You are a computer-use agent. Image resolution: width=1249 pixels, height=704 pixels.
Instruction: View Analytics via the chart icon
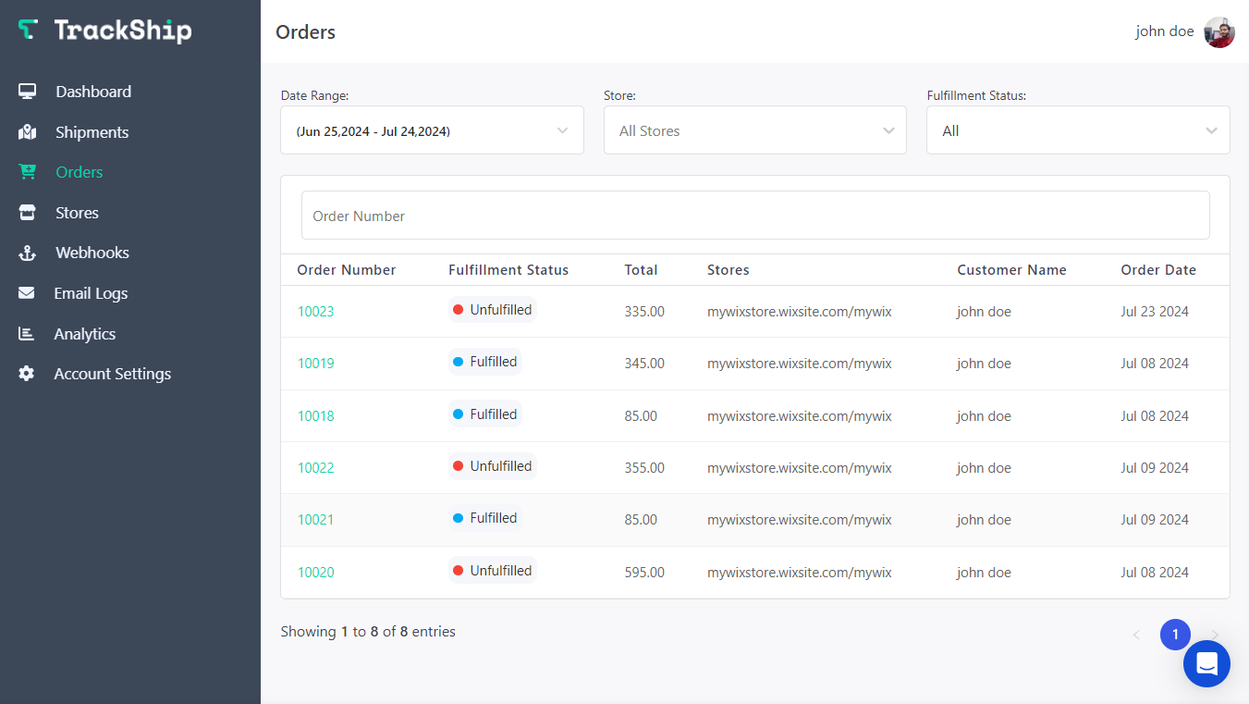(27, 333)
